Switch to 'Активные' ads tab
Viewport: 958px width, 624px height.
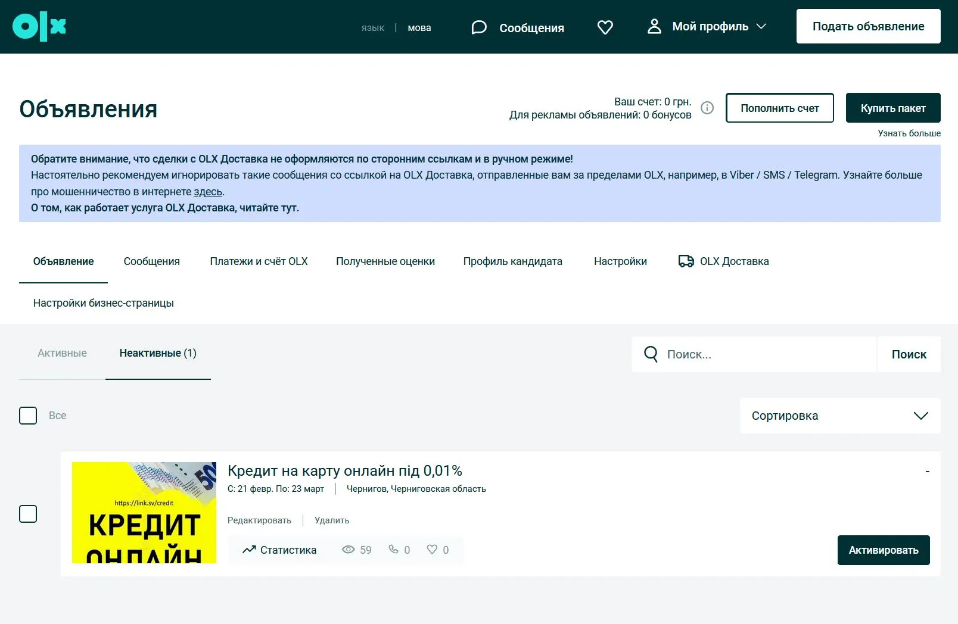(x=62, y=353)
